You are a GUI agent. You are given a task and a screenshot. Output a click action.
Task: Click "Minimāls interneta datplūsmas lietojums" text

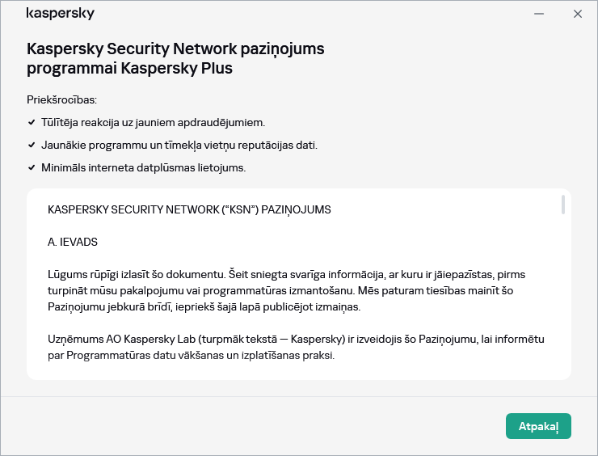(143, 168)
